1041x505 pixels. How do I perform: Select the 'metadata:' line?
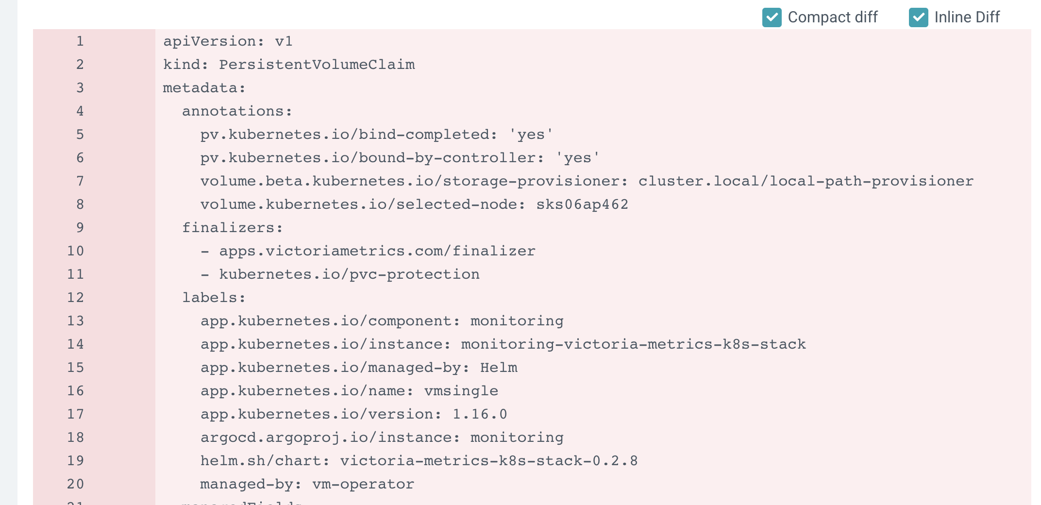click(x=205, y=87)
